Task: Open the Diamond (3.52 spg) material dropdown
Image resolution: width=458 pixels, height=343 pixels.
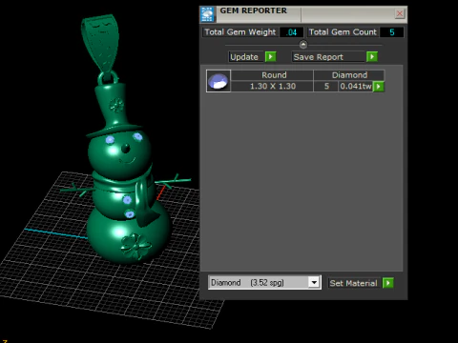Action: 264,282
